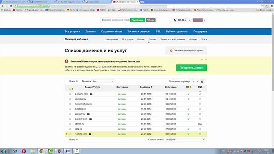Viewport: 274px width, 154px height.
Task: Open Internet Explorer from taskbar
Action: [x=15, y=151]
